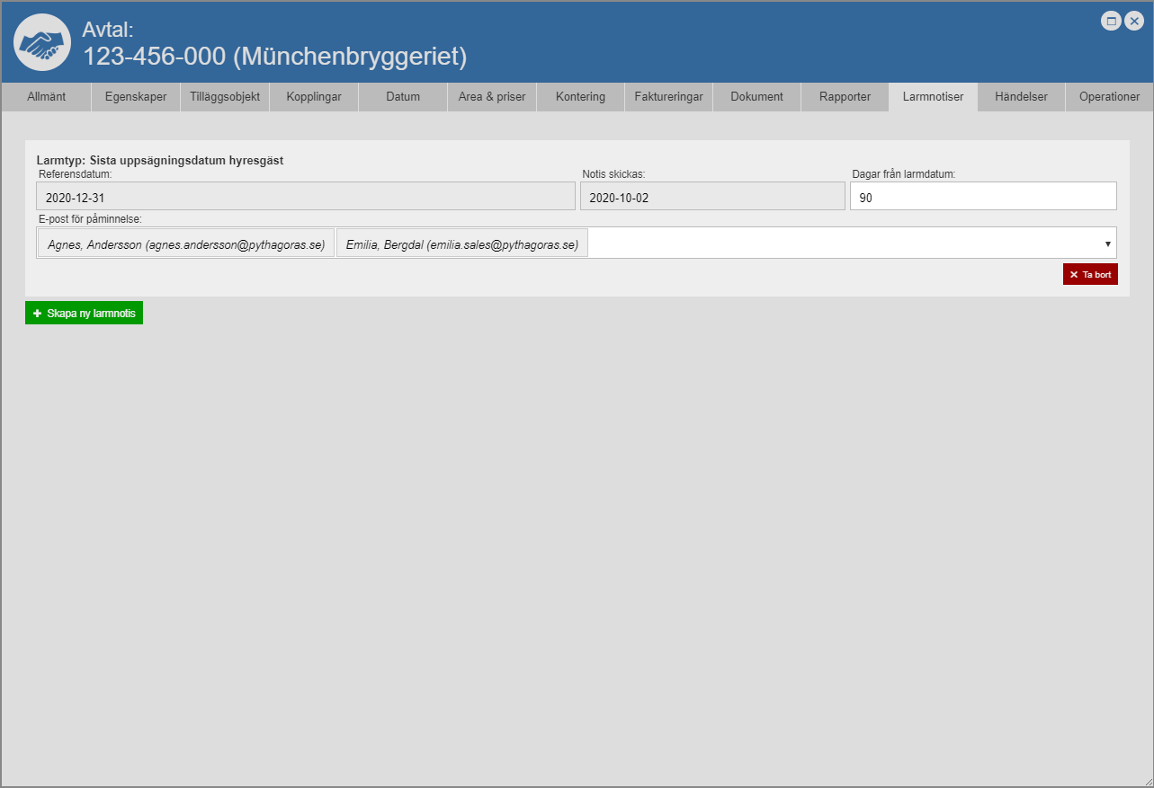Click the maximize window icon
The image size is (1154, 788).
pos(1111,22)
